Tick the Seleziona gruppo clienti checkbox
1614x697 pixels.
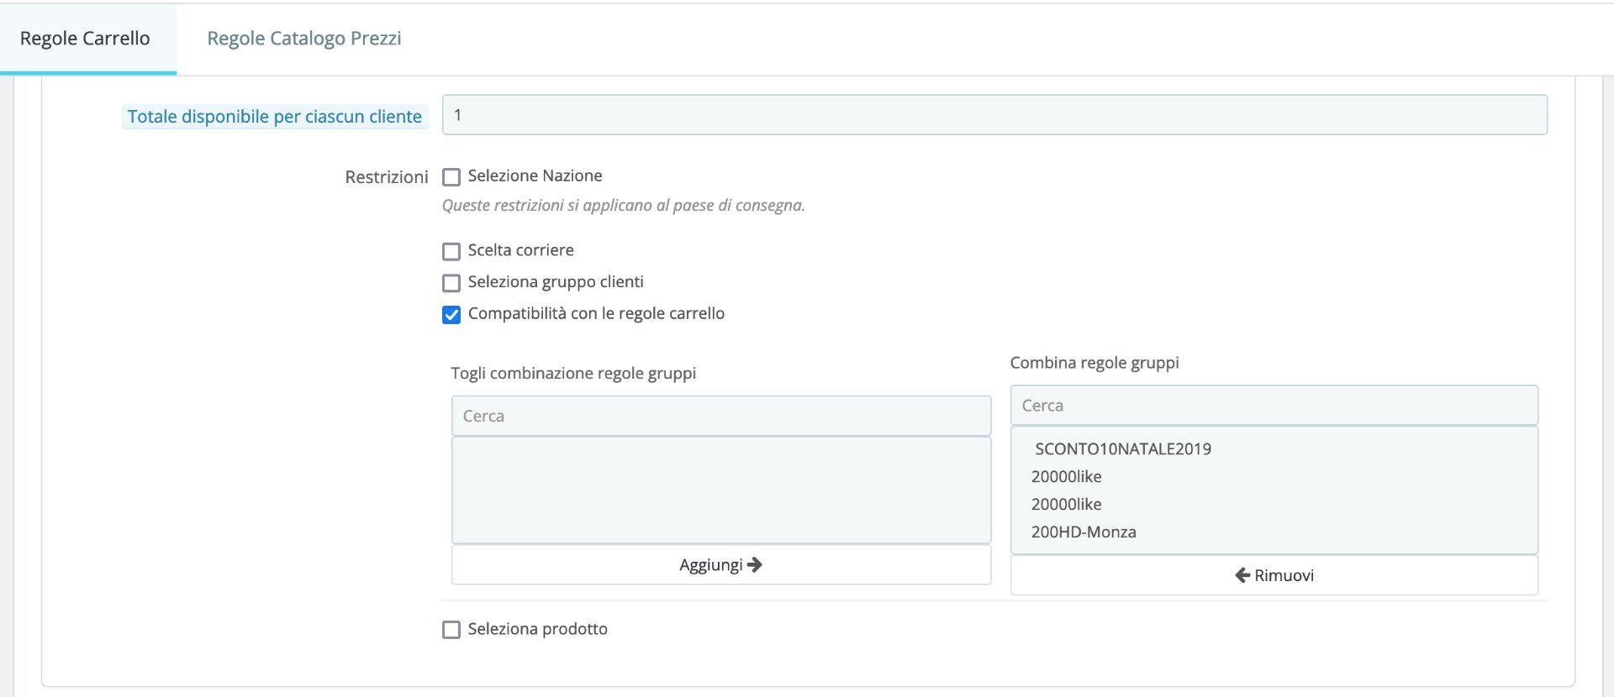451,283
